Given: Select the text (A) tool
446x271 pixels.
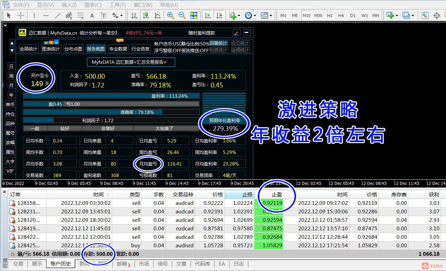Looking at the screenshot, I should pos(92,15).
